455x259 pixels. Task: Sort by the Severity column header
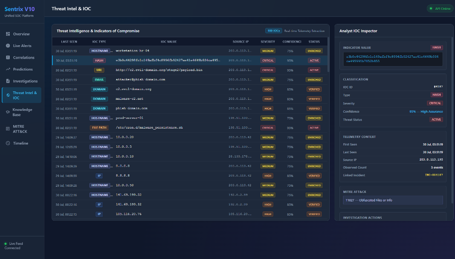tap(267, 42)
